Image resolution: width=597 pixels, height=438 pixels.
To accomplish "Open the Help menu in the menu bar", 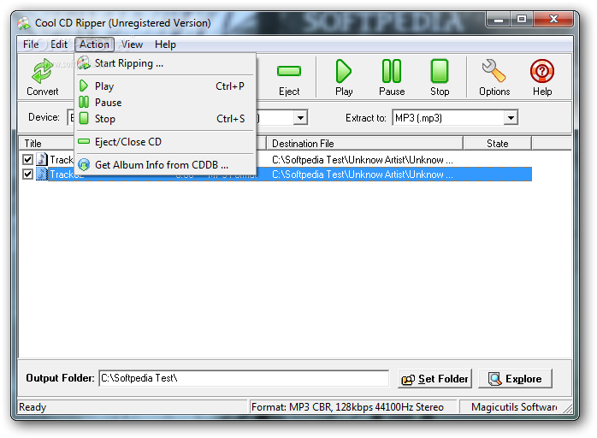I will 165,44.
